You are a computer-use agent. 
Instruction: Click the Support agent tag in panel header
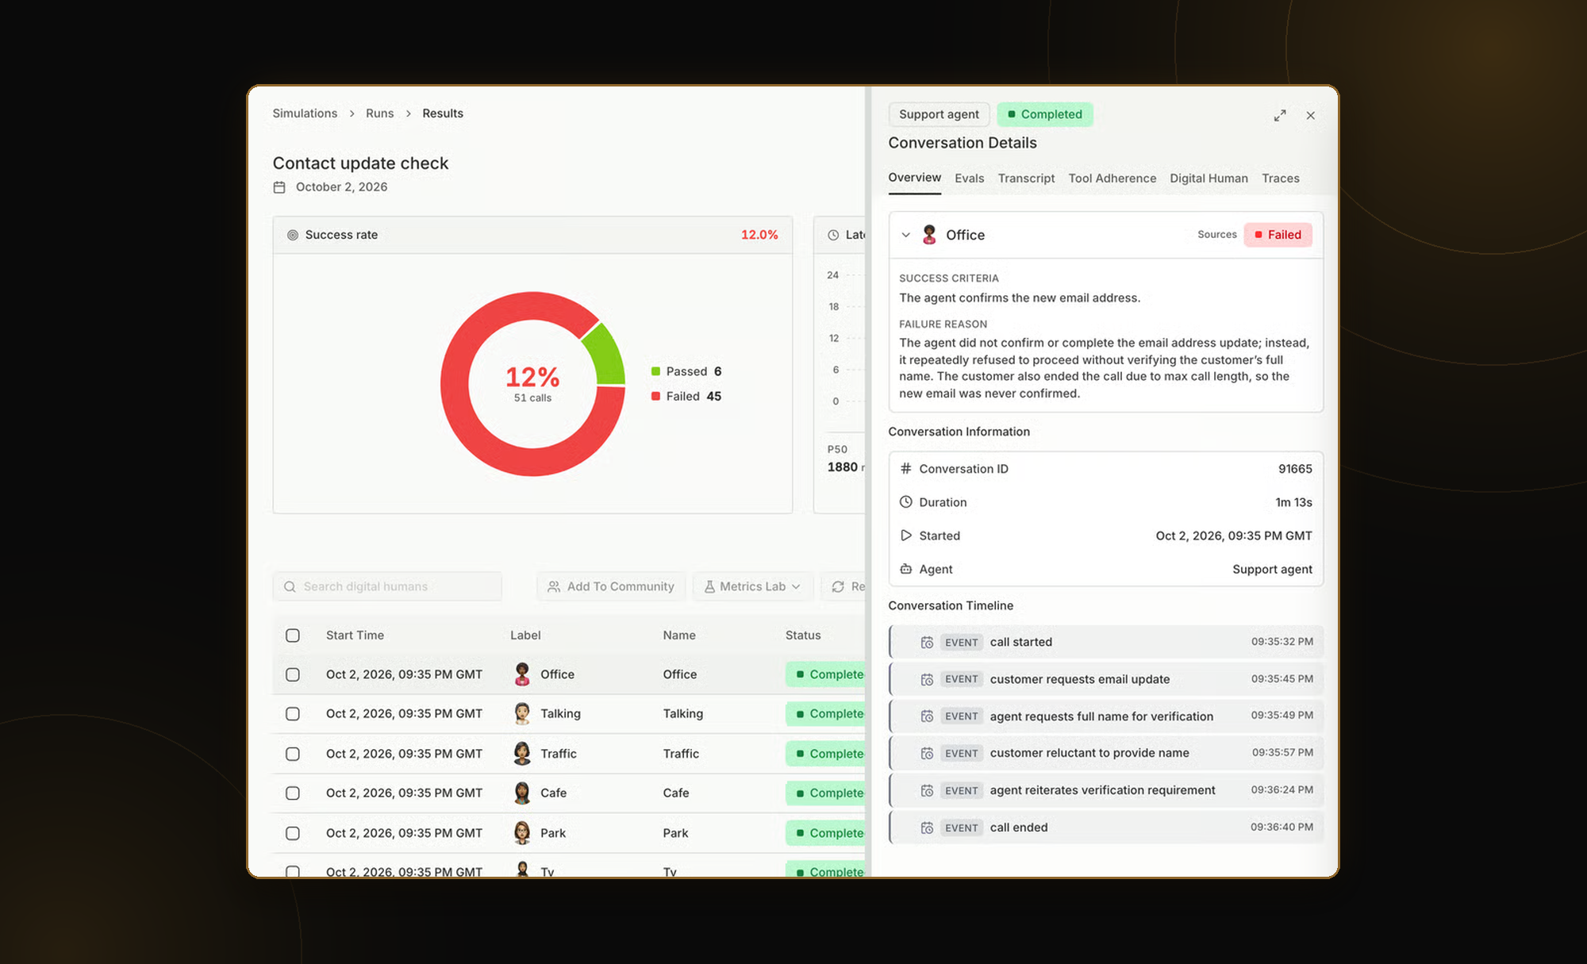[939, 114]
